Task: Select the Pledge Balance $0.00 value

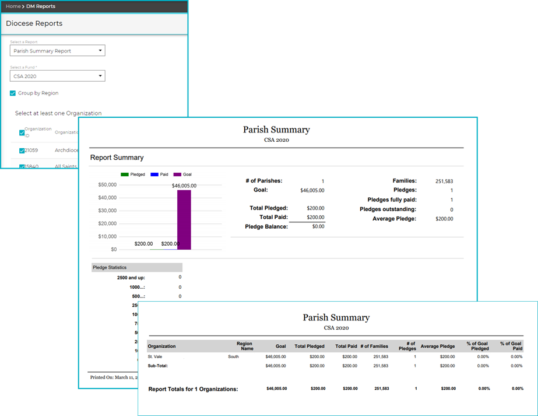Action: coord(318,226)
